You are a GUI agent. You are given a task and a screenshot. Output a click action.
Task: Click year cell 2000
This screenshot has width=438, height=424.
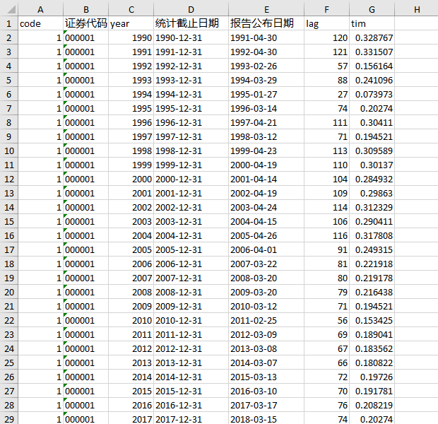point(131,179)
